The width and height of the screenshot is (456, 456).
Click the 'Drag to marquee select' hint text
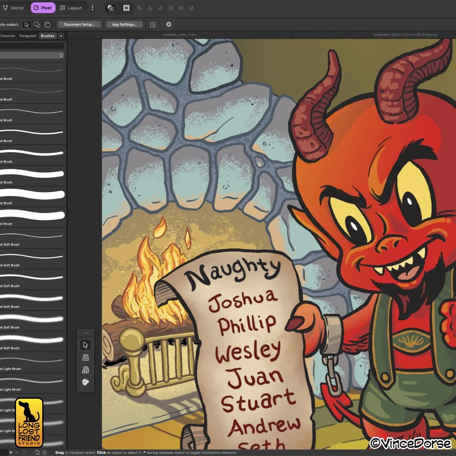75,453
